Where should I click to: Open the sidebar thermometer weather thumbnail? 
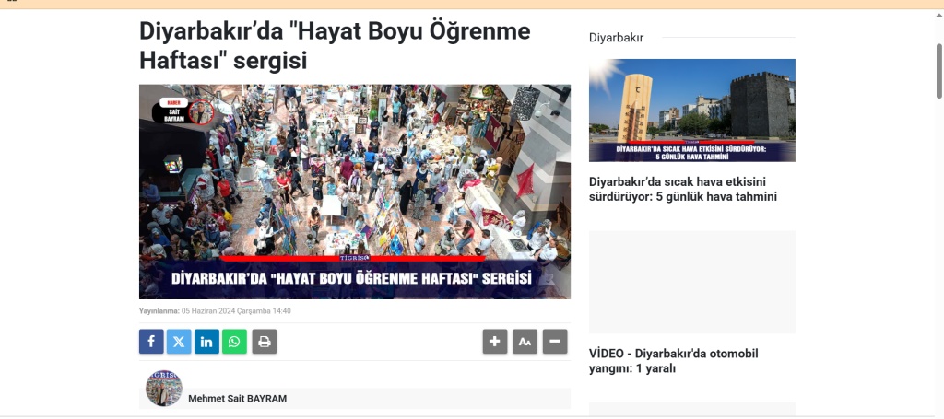pyautogui.click(x=691, y=111)
